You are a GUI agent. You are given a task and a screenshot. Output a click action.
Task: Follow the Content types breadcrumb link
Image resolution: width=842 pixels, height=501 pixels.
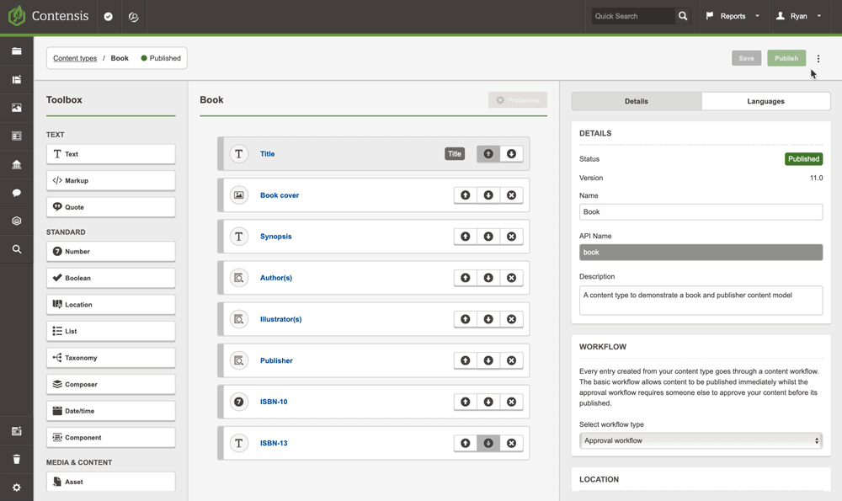(74, 57)
